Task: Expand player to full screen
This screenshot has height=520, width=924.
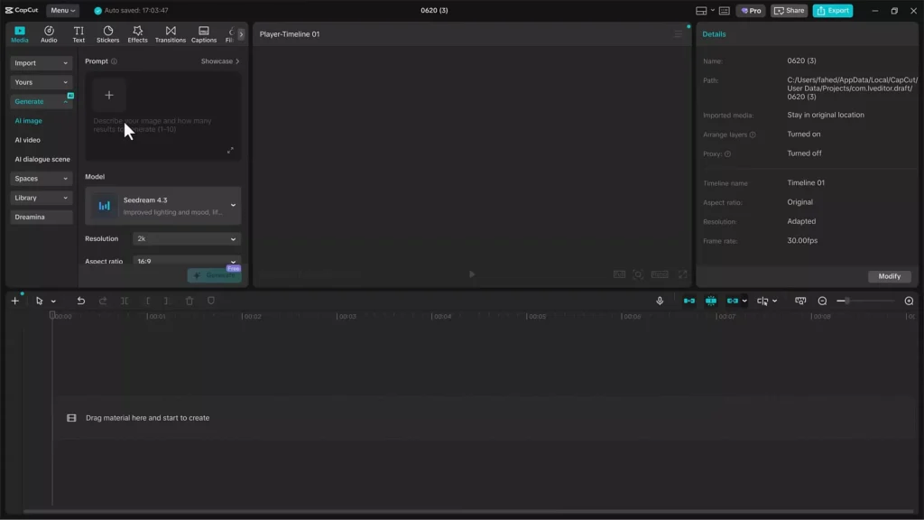Action: (x=682, y=274)
